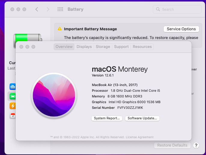The height and width of the screenshot is (155, 206).
Task: Click processor value 1.8 GHz Dual-Core Intel Core i5
Action: click(x=135, y=91)
